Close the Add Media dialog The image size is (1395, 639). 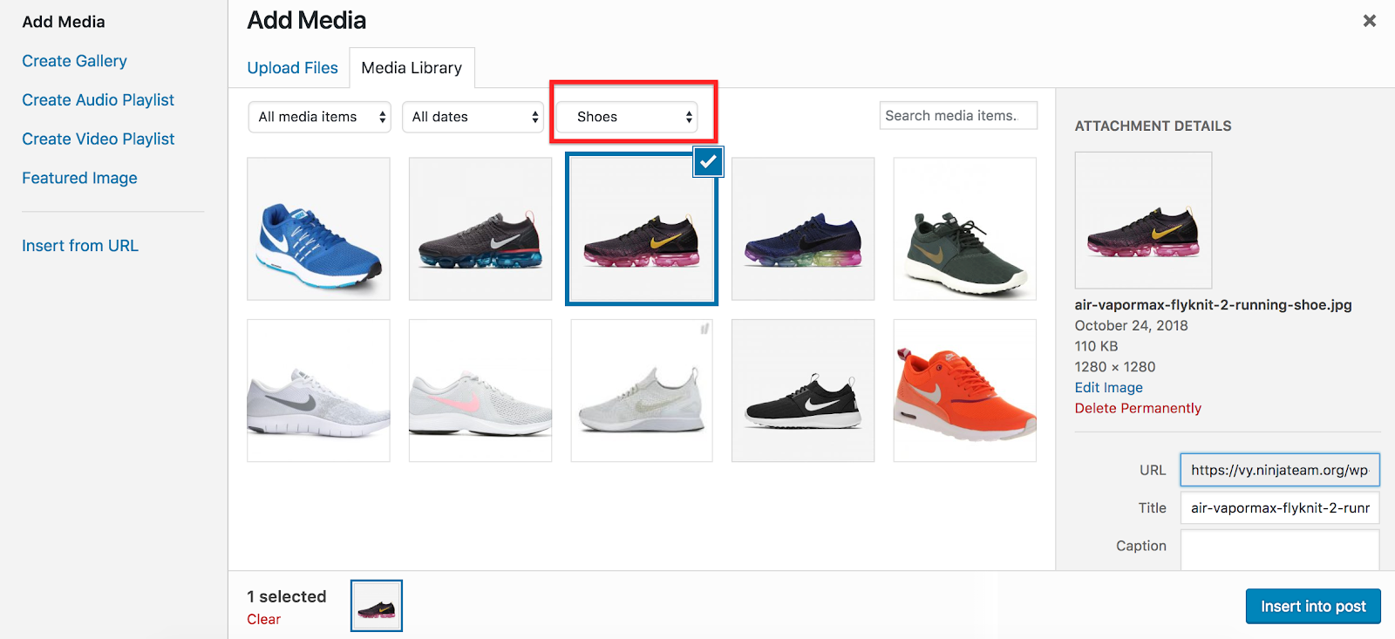(1369, 21)
